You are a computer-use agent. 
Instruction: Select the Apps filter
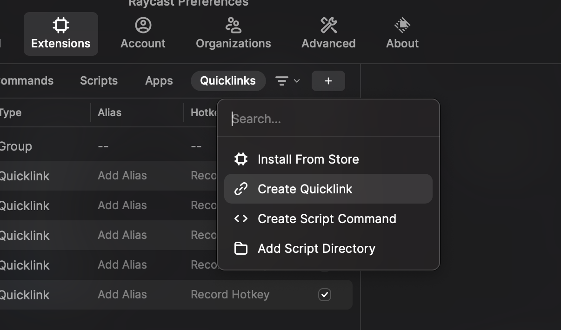coord(159,81)
